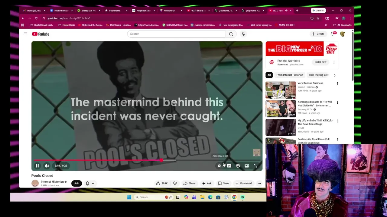Dislike the Pool's Closed video
Viewport: 387px width, 217px height.
coord(175,183)
